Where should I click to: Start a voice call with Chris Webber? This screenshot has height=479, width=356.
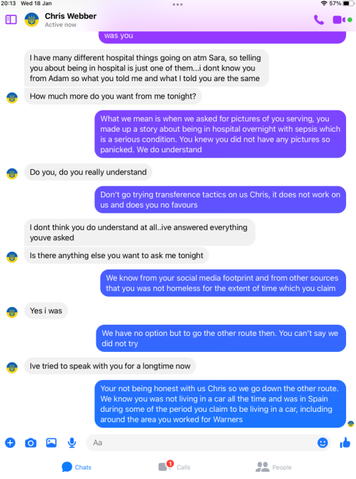point(319,20)
